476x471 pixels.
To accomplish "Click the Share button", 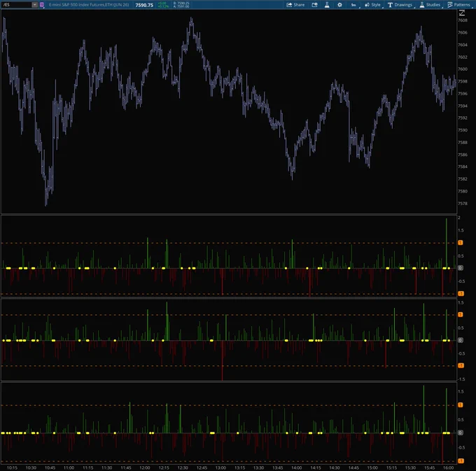I will tap(295, 5).
